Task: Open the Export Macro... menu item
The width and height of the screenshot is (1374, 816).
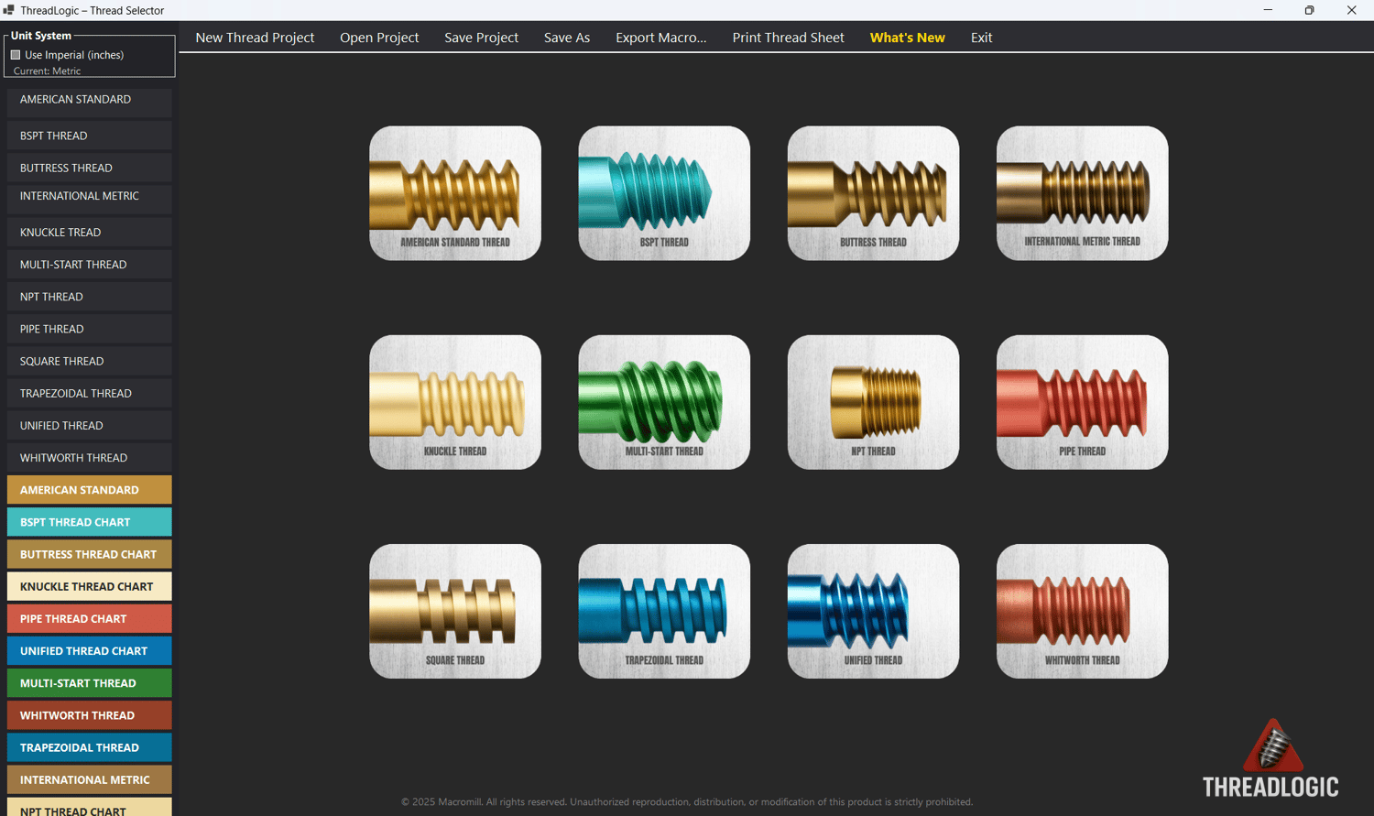Action: 660,38
